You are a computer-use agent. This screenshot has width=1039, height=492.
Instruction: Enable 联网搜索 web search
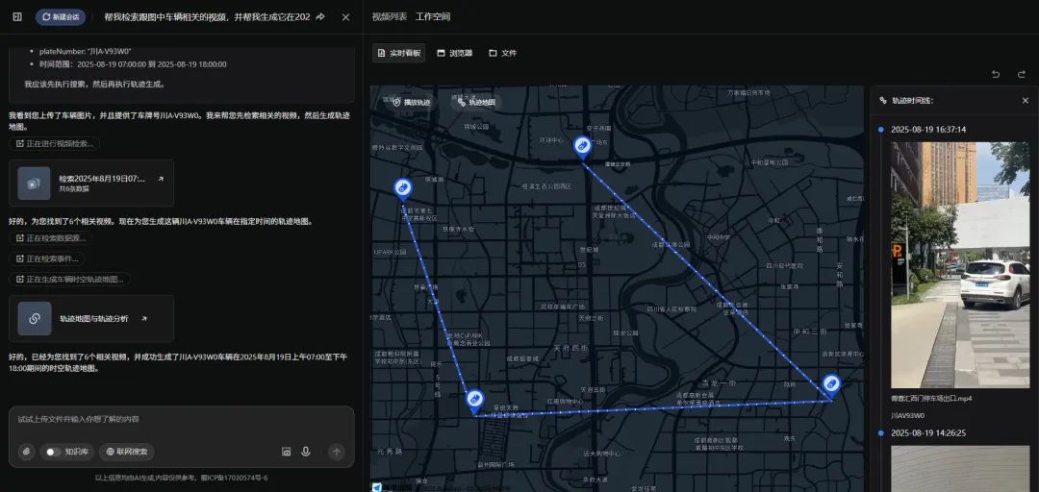127,452
